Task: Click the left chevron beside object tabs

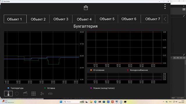Action: pos(165,19)
